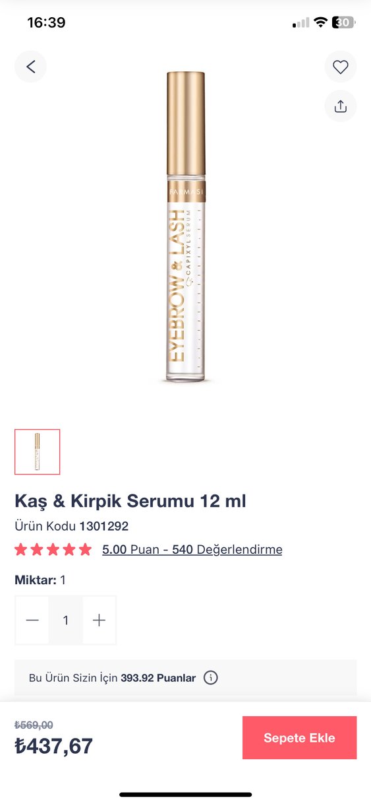Tap the five-star rating icons
Screen dimensions: 371x804
[x=53, y=549]
